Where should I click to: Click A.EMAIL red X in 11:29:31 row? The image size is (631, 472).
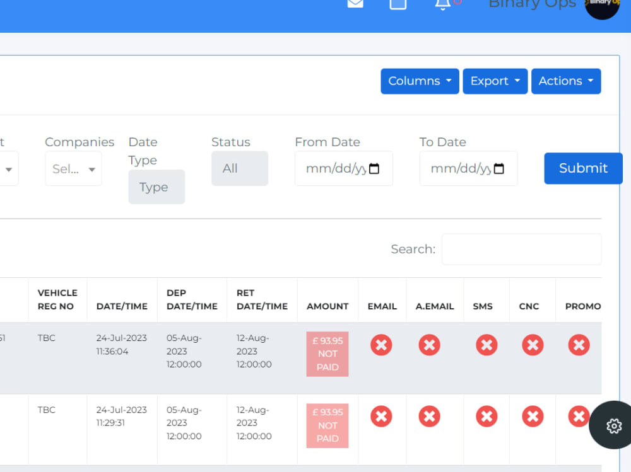click(x=429, y=417)
